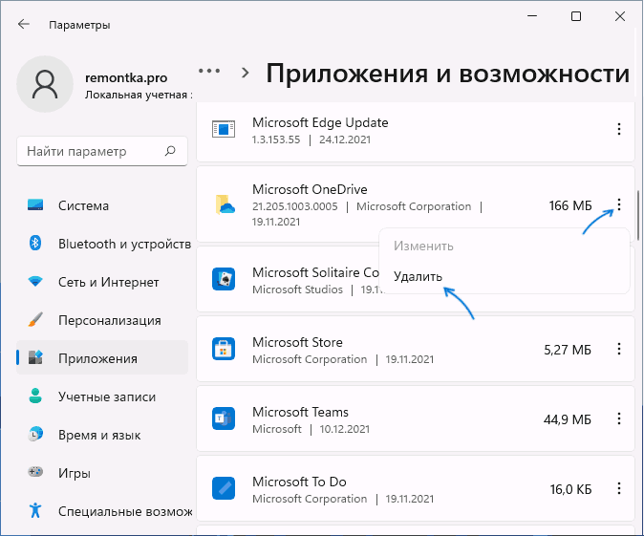Click the Приложения и возможности heading
Screen dimensions: 644x536
point(448,74)
